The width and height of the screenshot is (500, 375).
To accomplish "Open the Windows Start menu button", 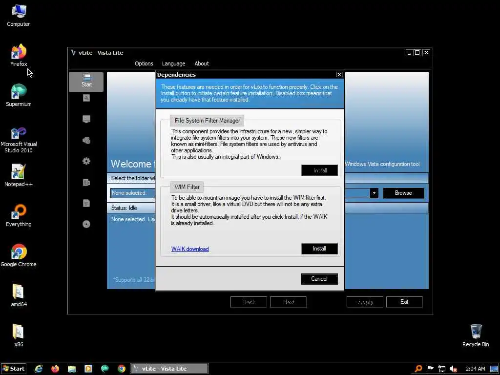I will [x=14, y=369].
